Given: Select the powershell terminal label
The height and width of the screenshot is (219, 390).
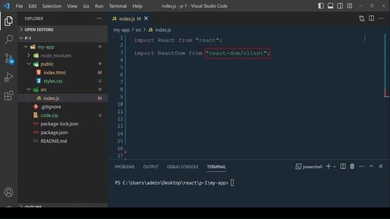Looking at the screenshot, I should coord(309,167).
